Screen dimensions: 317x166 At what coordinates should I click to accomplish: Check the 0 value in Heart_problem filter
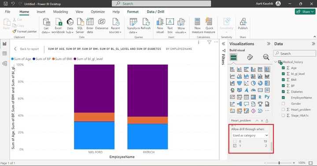pos(235,141)
